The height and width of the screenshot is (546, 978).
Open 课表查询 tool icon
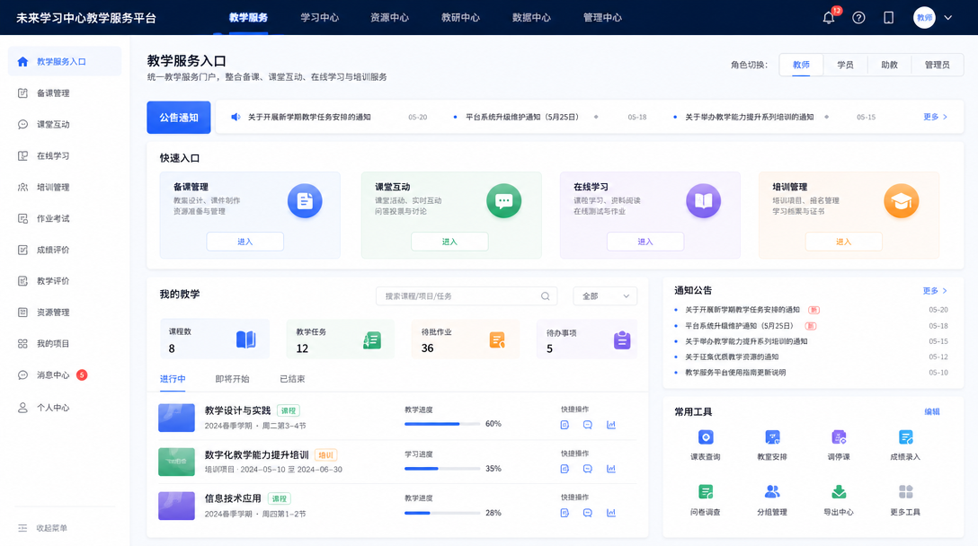[706, 437]
